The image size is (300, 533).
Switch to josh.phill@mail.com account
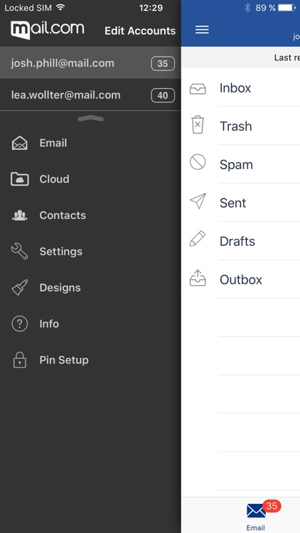click(90, 63)
